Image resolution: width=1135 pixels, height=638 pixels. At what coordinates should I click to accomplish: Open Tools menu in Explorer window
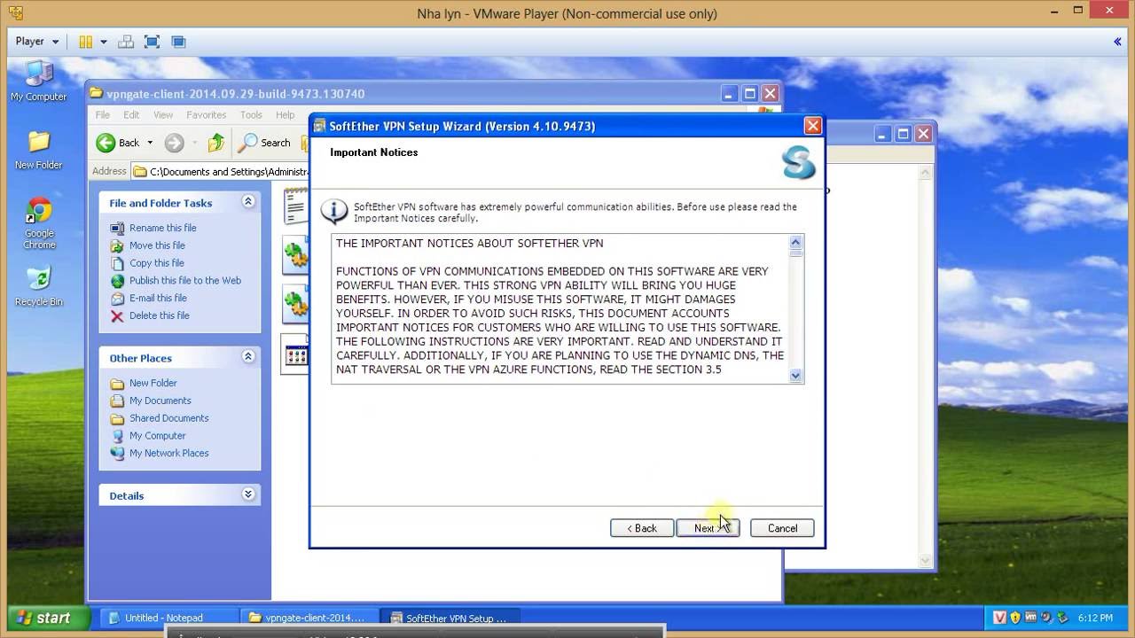(251, 115)
